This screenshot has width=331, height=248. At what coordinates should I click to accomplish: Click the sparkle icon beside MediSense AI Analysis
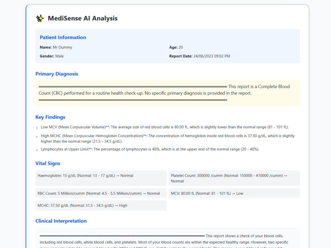pos(40,18)
